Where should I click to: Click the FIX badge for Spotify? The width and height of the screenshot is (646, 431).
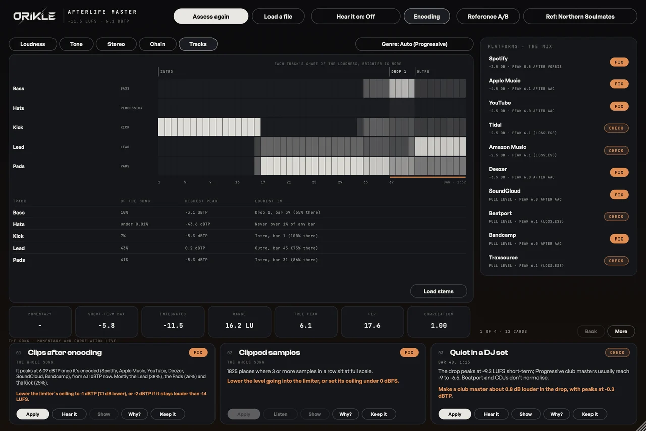pos(619,62)
